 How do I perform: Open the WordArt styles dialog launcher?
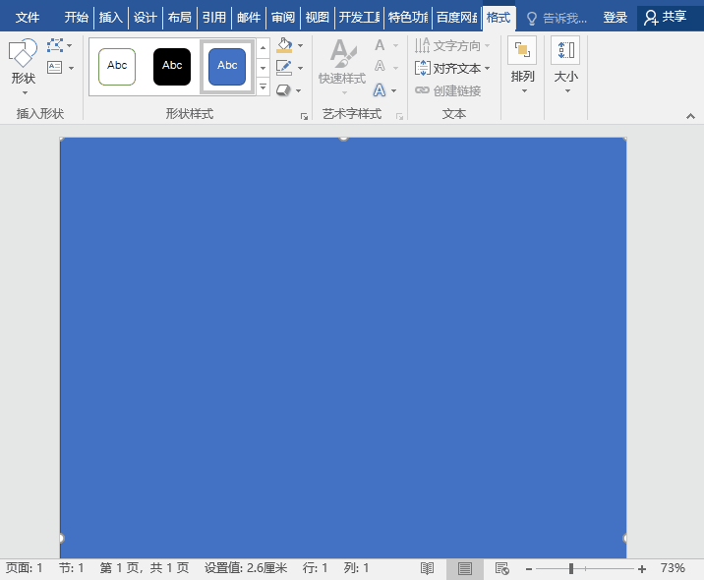pyautogui.click(x=399, y=117)
